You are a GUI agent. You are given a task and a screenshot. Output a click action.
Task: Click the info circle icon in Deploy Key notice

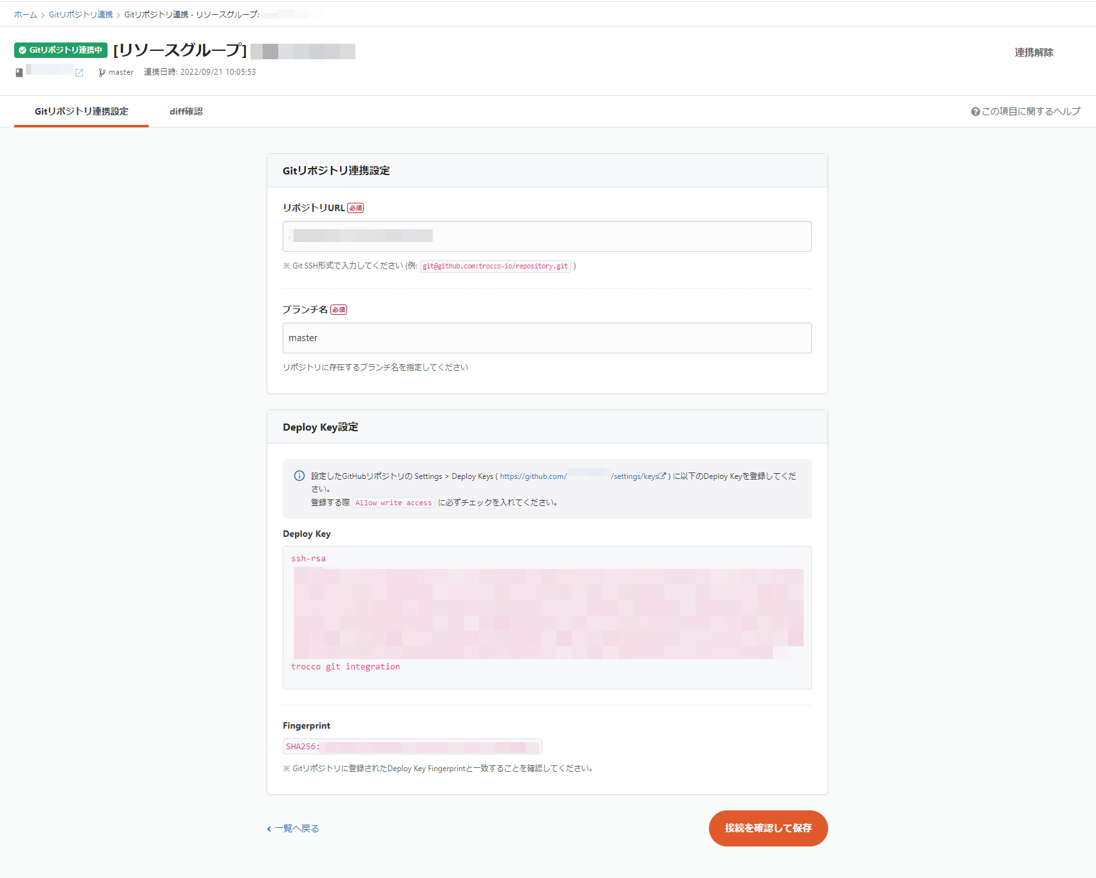[299, 476]
